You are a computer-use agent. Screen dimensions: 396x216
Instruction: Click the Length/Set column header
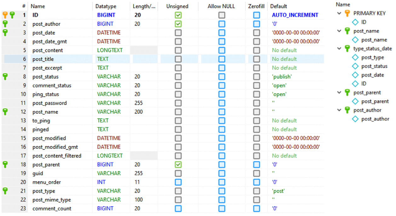coord(144,6)
